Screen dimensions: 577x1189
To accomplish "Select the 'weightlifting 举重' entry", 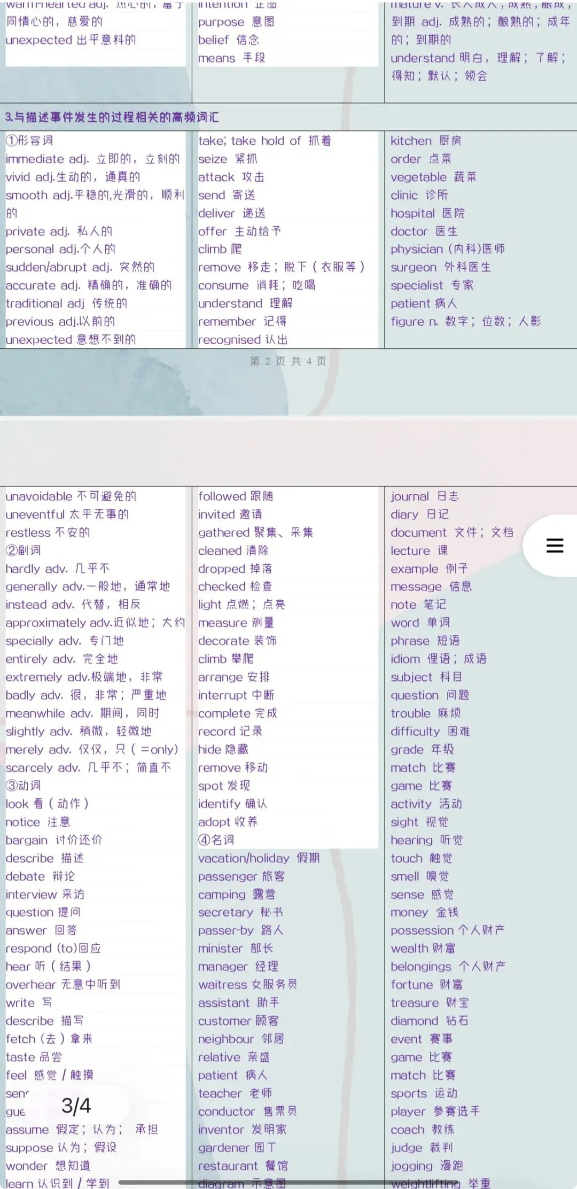I will (441, 1184).
